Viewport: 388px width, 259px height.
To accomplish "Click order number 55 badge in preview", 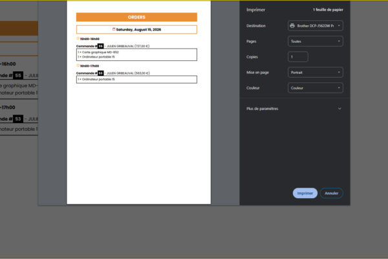I will 100,46.
